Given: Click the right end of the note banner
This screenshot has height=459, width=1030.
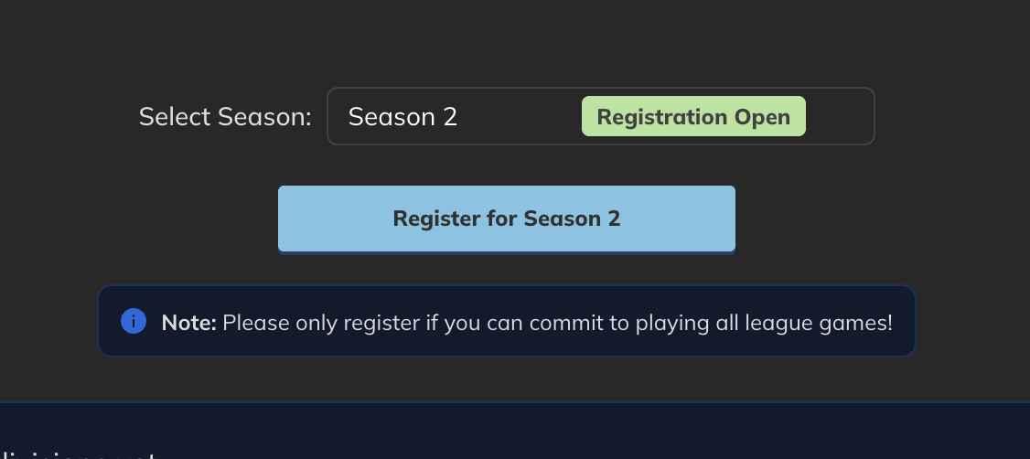Looking at the screenshot, I should (902, 321).
